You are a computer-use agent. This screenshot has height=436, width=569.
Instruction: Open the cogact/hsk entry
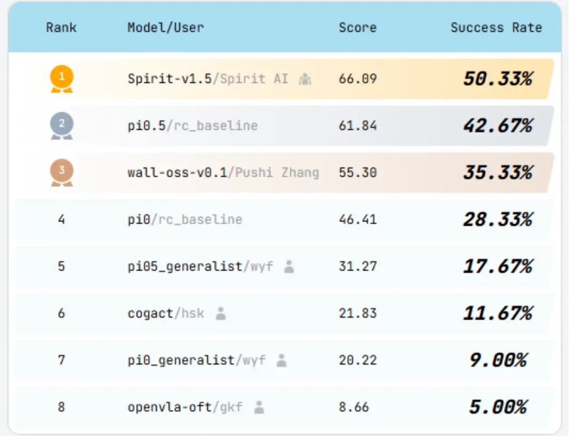166,313
